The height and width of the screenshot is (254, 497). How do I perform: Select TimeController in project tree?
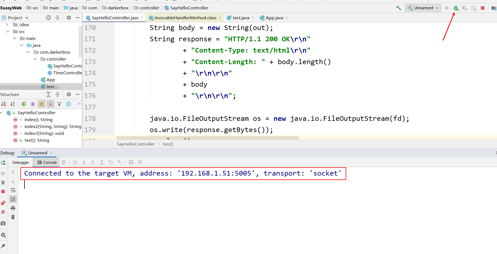[x=65, y=73]
